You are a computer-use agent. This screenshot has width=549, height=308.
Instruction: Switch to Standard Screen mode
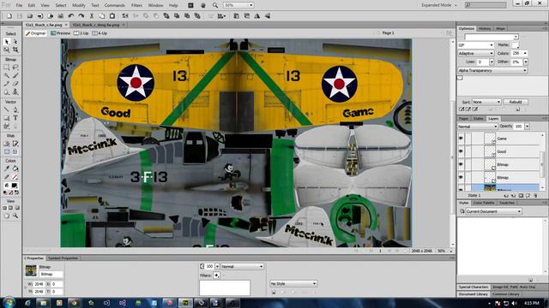4,208
